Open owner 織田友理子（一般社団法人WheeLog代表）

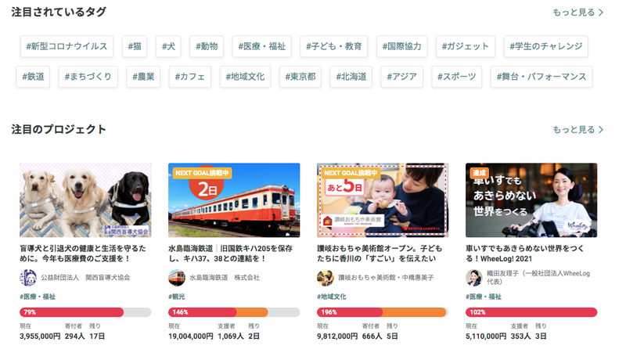[x=538, y=278]
